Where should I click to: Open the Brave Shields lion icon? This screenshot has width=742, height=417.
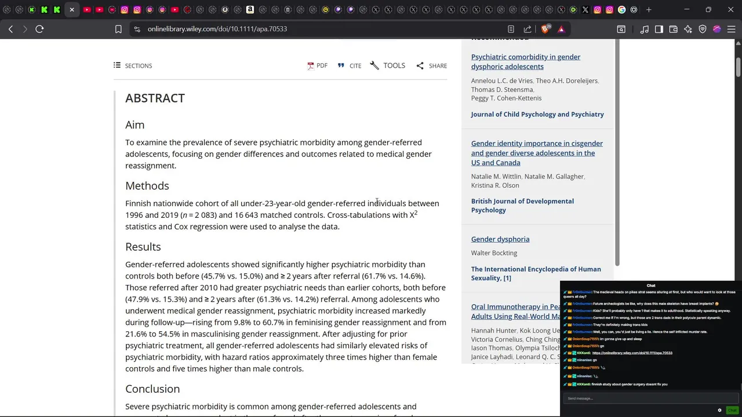tap(545, 29)
